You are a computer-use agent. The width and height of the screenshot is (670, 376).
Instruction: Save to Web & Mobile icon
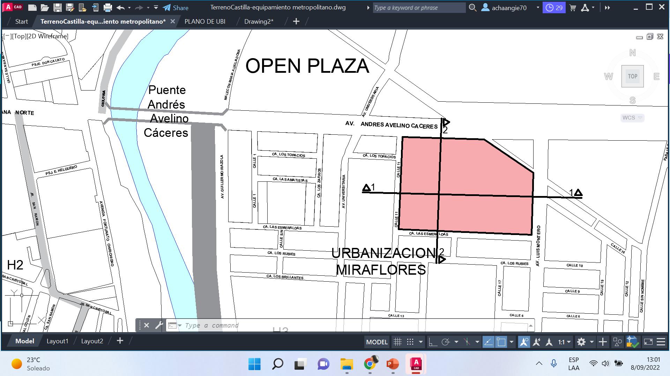click(95, 7)
